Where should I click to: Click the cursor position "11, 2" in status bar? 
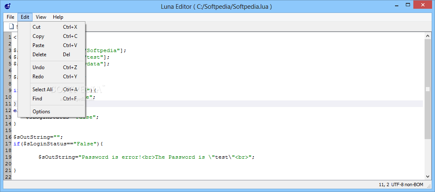385,185
